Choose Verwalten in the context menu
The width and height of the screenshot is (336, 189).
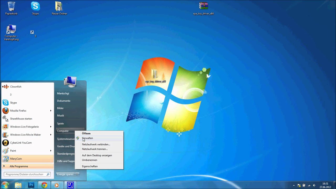coord(99,138)
